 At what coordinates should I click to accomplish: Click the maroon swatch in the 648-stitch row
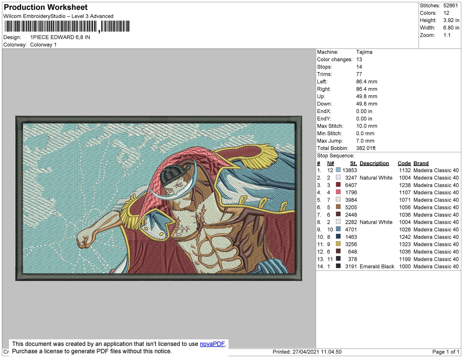tap(338, 251)
